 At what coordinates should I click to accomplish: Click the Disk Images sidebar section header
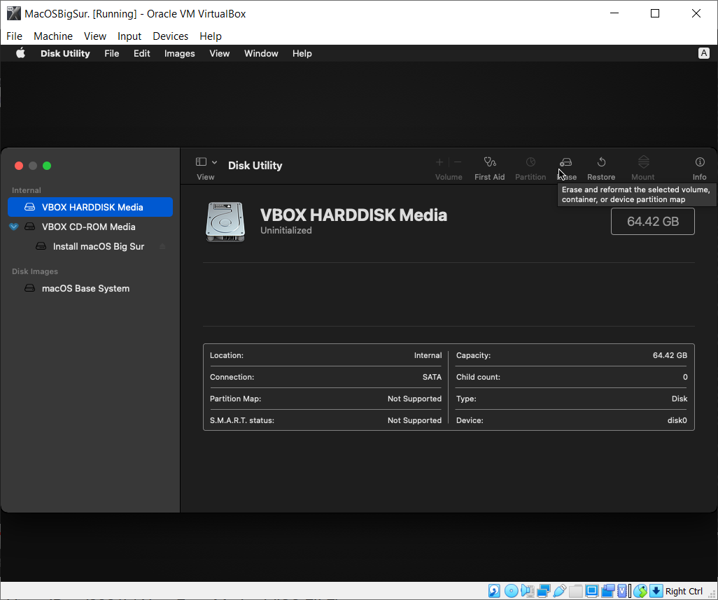tap(35, 271)
